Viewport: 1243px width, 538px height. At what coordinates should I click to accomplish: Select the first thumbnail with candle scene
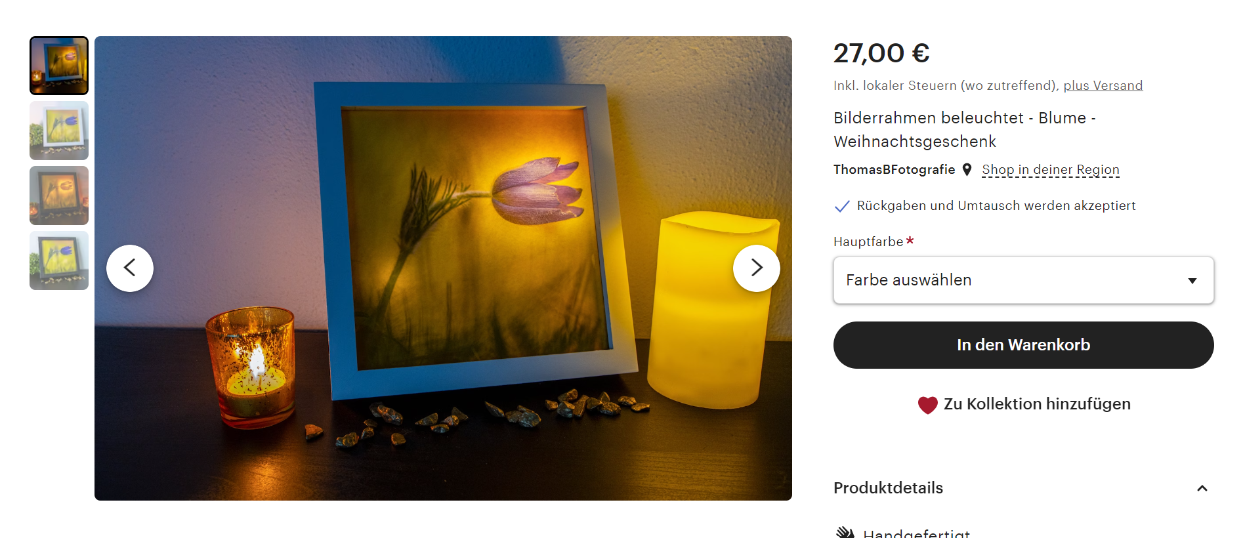pos(59,66)
